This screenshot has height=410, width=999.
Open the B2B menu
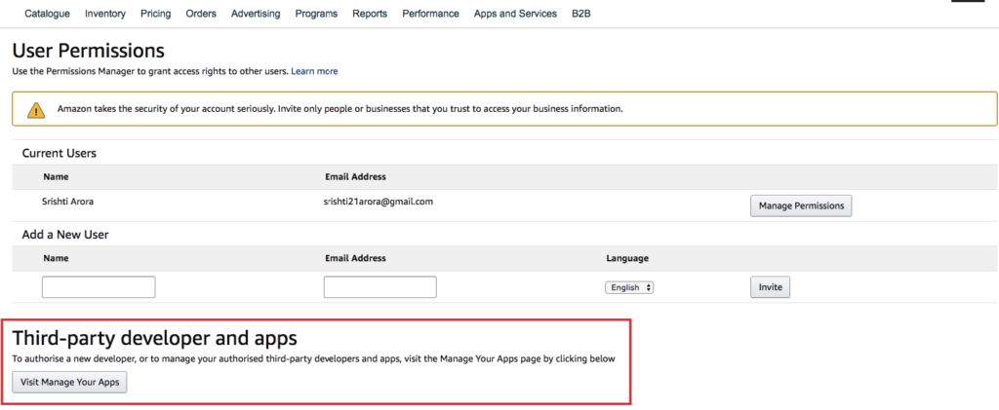pos(581,14)
